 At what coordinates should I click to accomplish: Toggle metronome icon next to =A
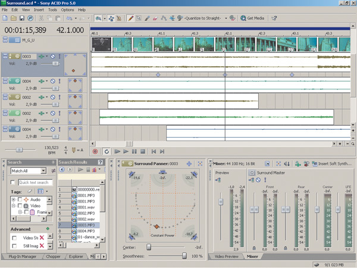74,150
